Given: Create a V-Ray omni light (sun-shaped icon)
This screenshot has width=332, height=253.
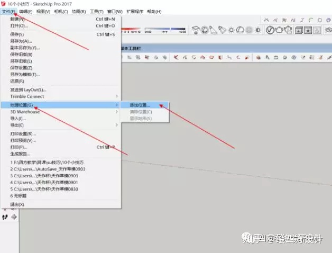Looking at the screenshot, I should [x=231, y=30].
